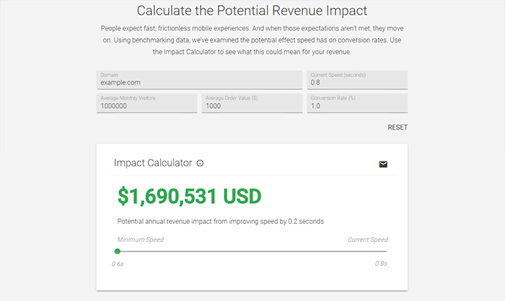Viewport: 505px width, 301px height.
Task: Click the 0.8s maximum value label
Action: 381,264
